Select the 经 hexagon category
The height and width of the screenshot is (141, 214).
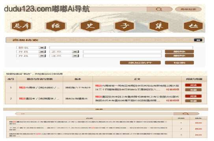pyautogui.click(x=56, y=26)
